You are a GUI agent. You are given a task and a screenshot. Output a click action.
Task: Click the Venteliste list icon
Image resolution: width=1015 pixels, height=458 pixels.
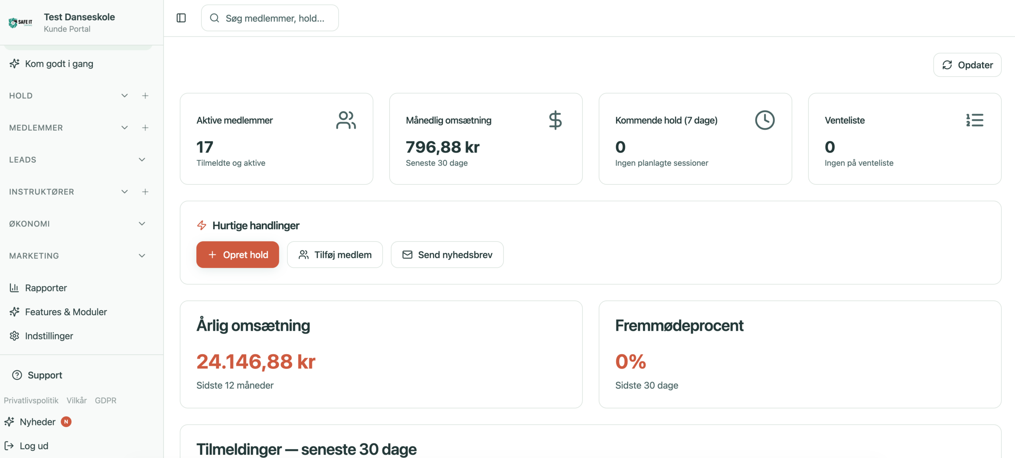tap(975, 120)
